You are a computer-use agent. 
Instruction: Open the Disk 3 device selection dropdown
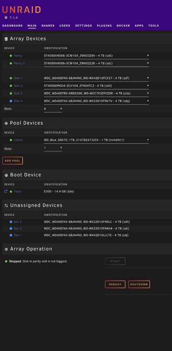pyautogui.click(x=96, y=93)
